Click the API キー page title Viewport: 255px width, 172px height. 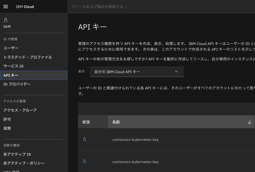coord(93,27)
